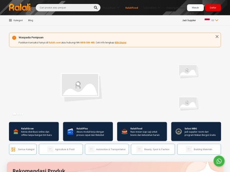Click the Waspada Penipuan heading
The image size is (230, 172).
tap(31, 37)
